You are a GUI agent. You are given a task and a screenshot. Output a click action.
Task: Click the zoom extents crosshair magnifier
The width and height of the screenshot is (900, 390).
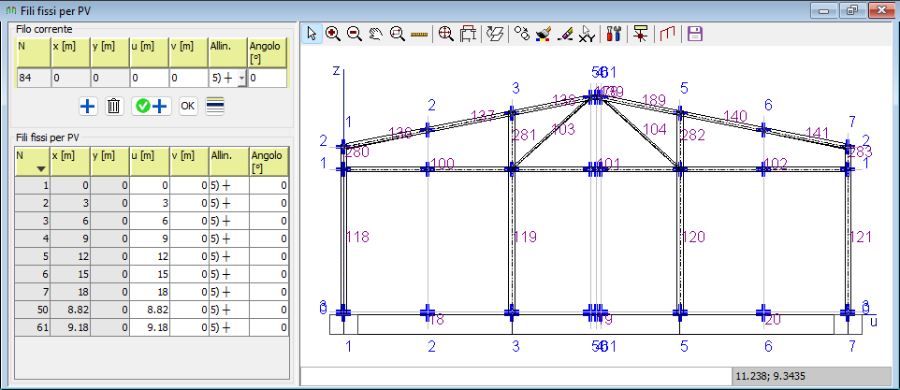(445, 34)
